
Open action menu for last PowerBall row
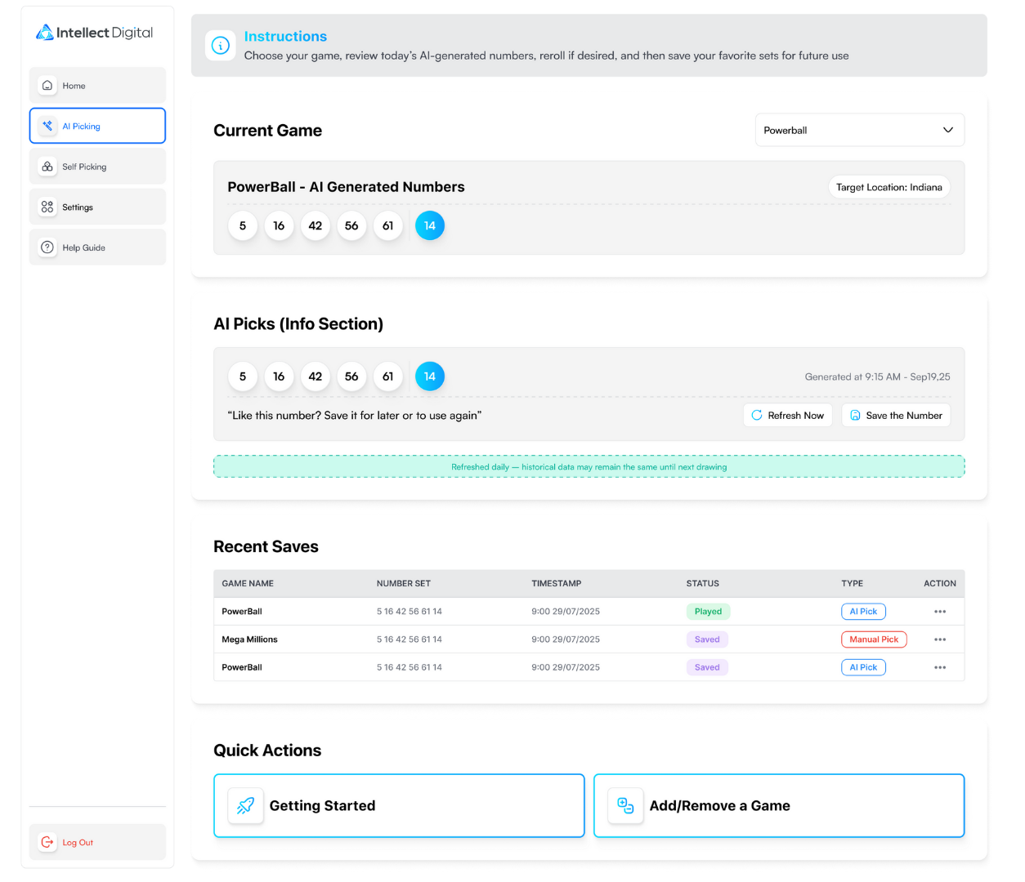tap(940, 667)
